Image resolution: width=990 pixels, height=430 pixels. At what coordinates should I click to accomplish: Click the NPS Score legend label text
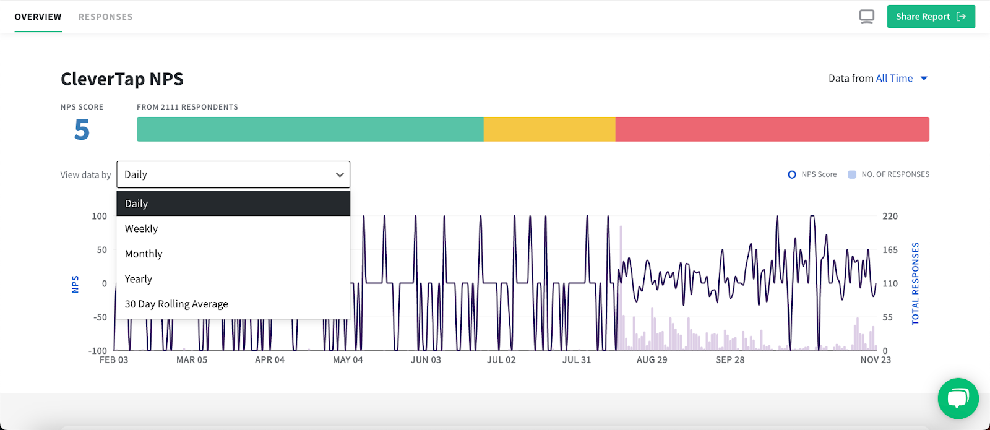[x=819, y=174]
